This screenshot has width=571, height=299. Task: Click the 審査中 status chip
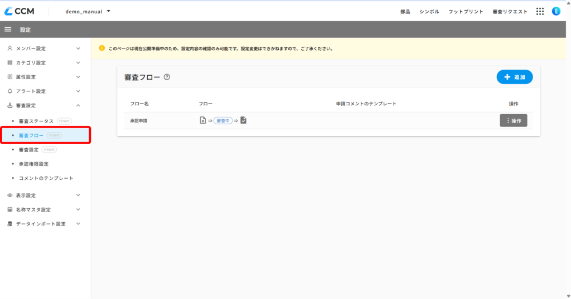click(x=223, y=121)
